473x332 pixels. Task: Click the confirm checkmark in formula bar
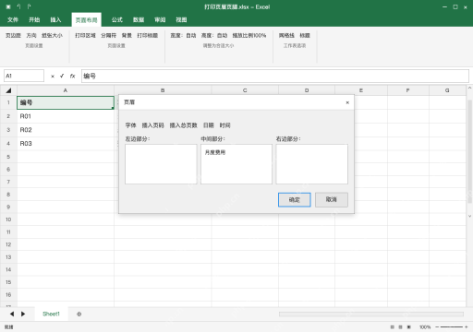[x=62, y=76]
